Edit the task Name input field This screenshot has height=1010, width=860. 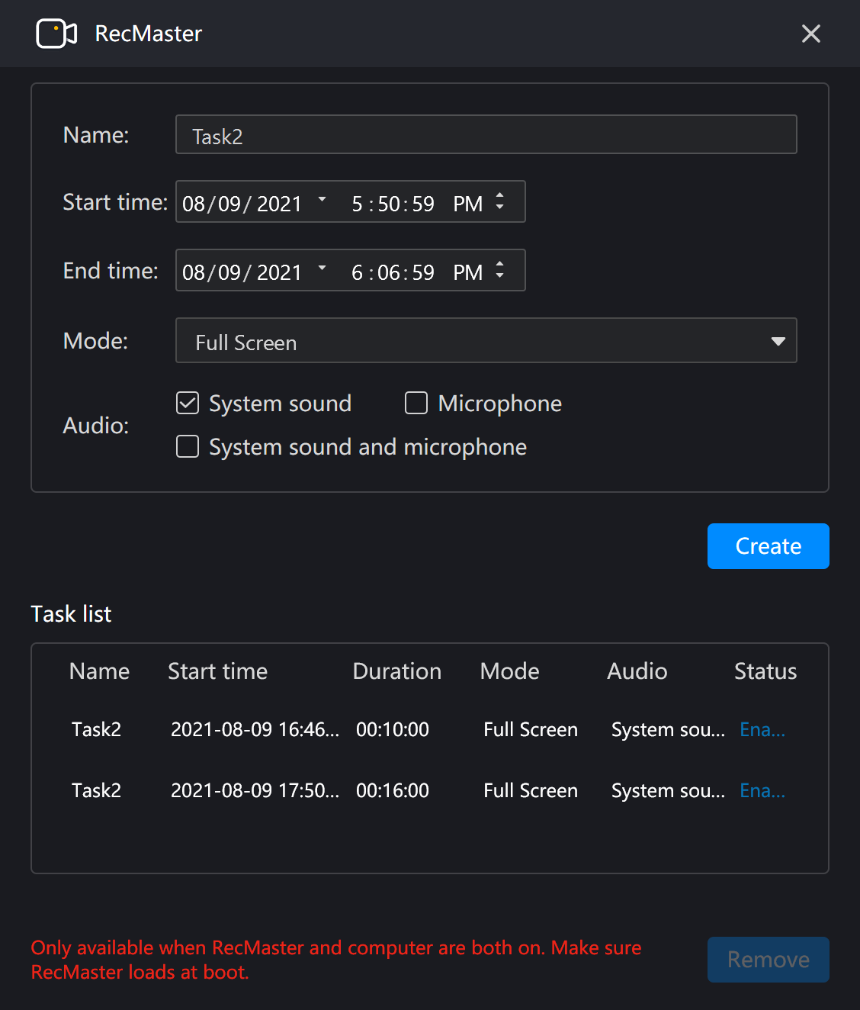486,135
